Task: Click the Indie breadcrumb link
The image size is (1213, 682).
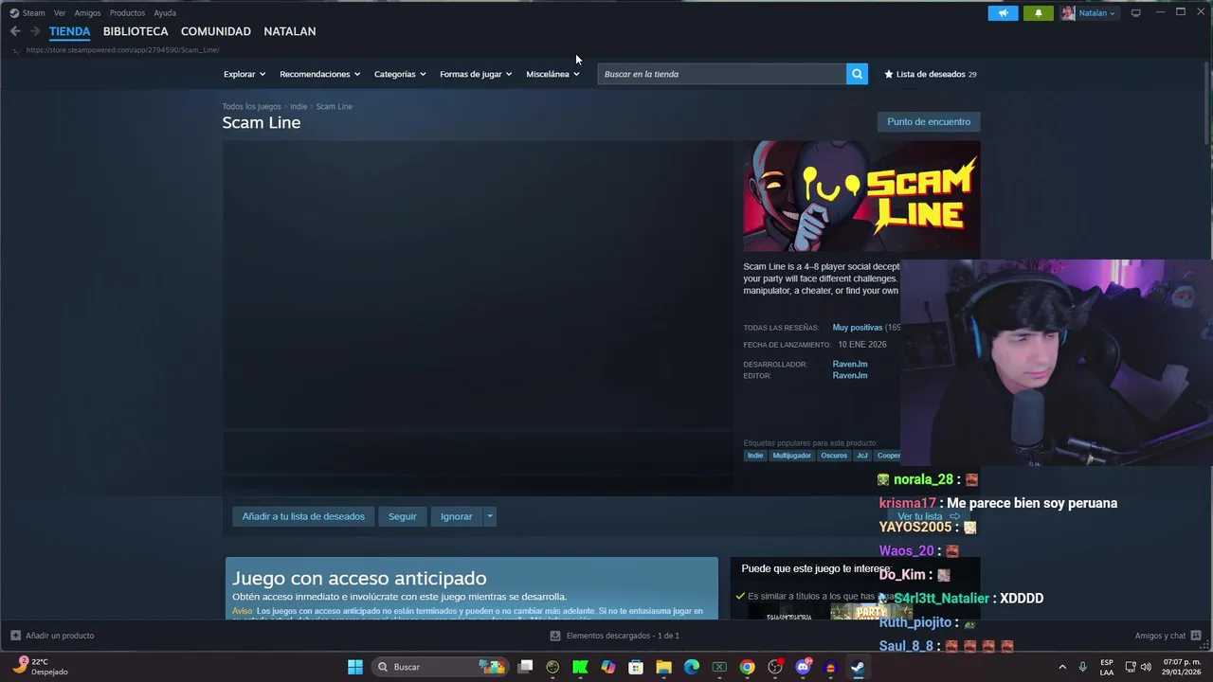Action: pyautogui.click(x=299, y=106)
